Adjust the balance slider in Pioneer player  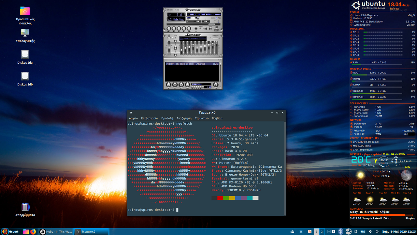tap(206, 22)
